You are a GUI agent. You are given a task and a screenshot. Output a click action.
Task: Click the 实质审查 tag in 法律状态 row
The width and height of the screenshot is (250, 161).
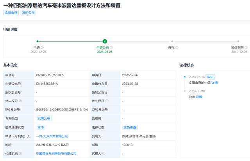click(130, 128)
